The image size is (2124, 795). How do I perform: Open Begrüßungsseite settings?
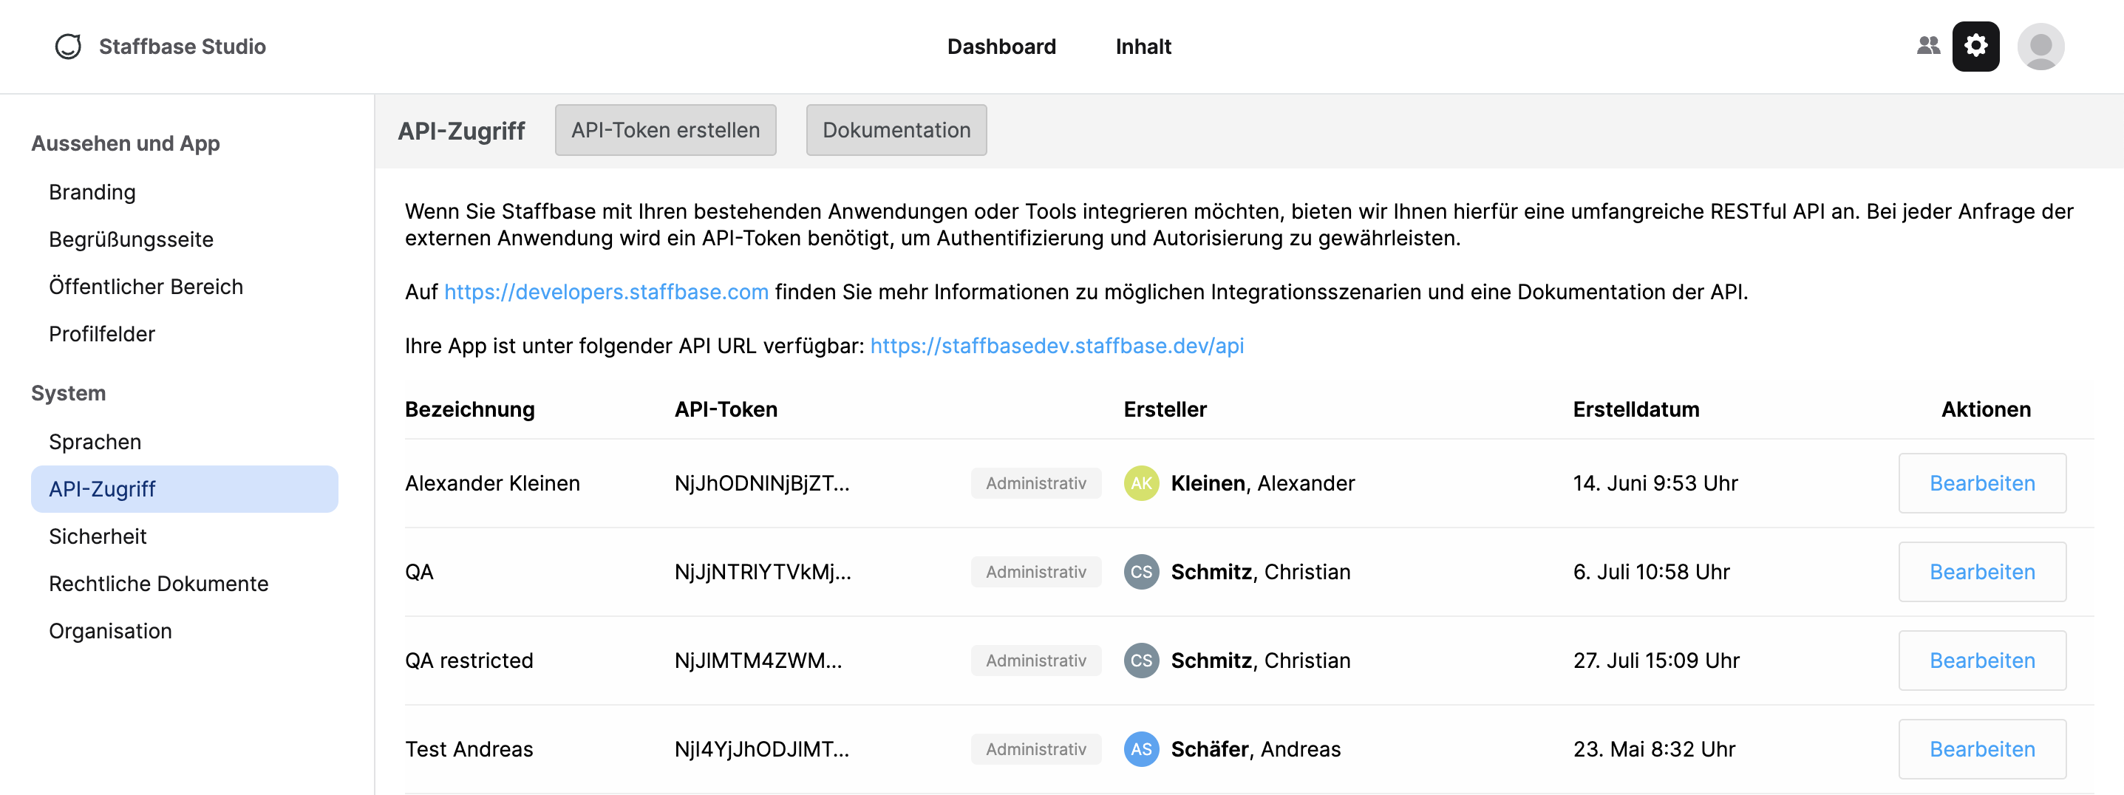pyautogui.click(x=131, y=240)
